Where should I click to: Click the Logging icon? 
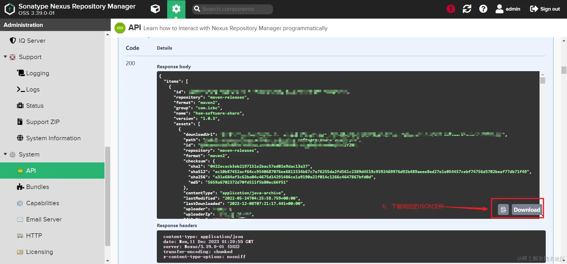tap(20, 73)
